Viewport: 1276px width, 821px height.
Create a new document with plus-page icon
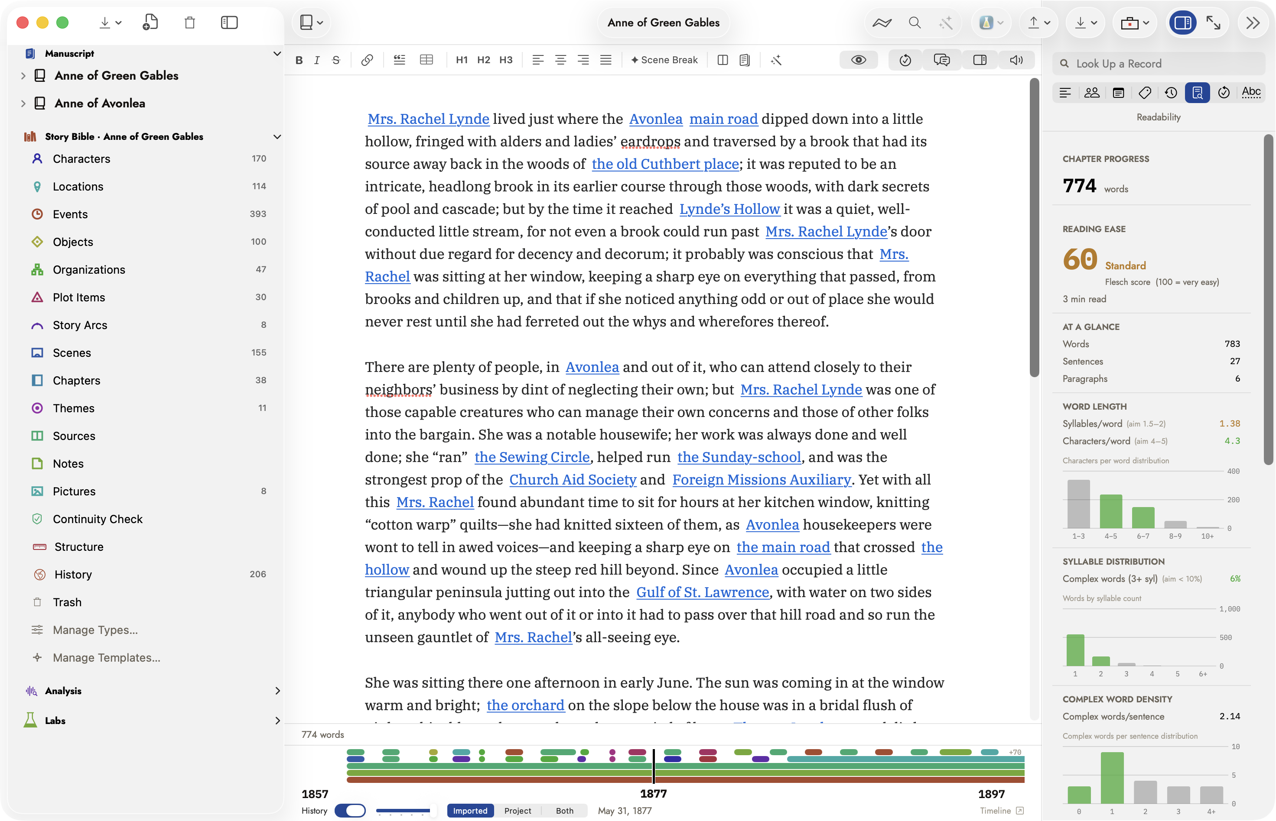[150, 23]
